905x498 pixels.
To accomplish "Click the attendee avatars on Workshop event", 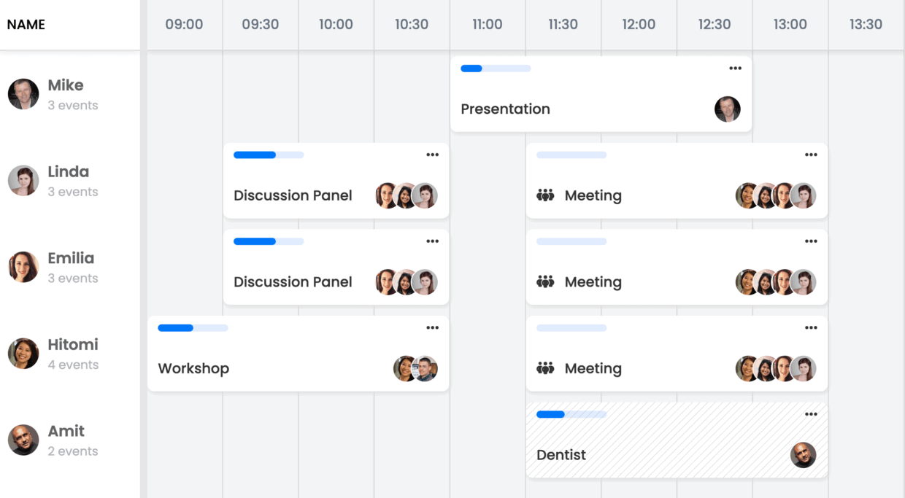I will [x=415, y=368].
